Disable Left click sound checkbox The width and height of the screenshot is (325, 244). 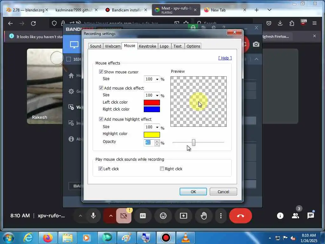coord(100,169)
